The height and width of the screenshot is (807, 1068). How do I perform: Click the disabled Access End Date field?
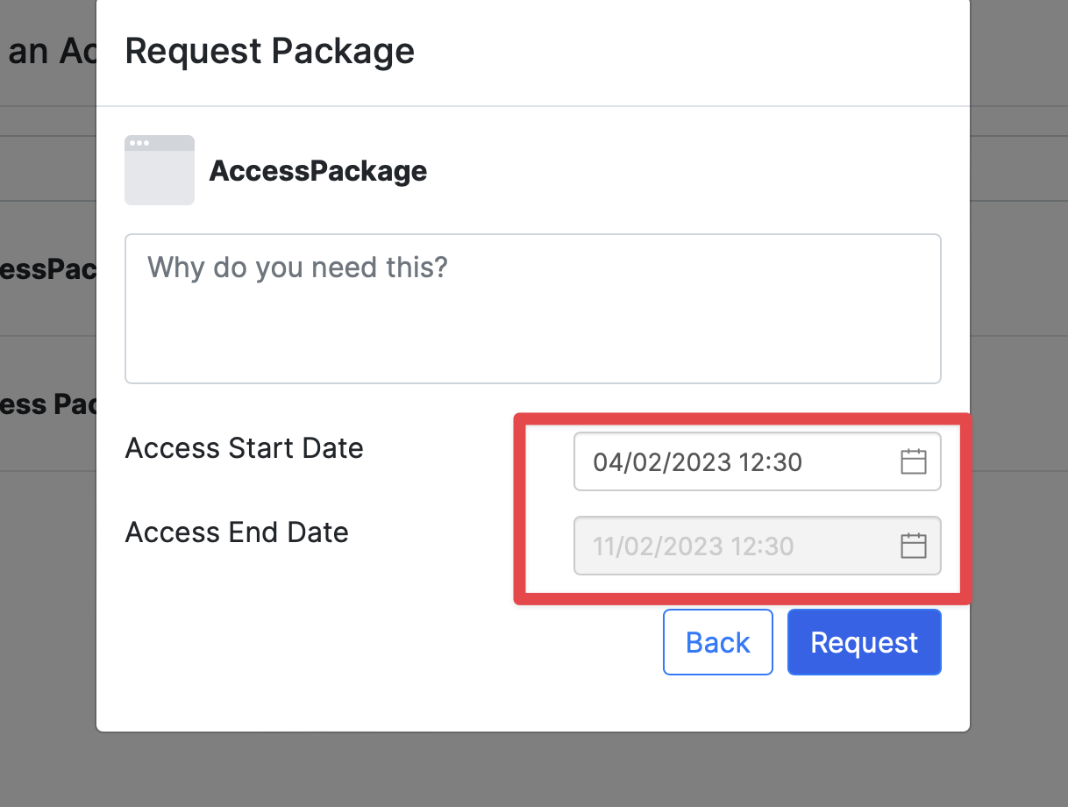pyautogui.click(x=737, y=546)
